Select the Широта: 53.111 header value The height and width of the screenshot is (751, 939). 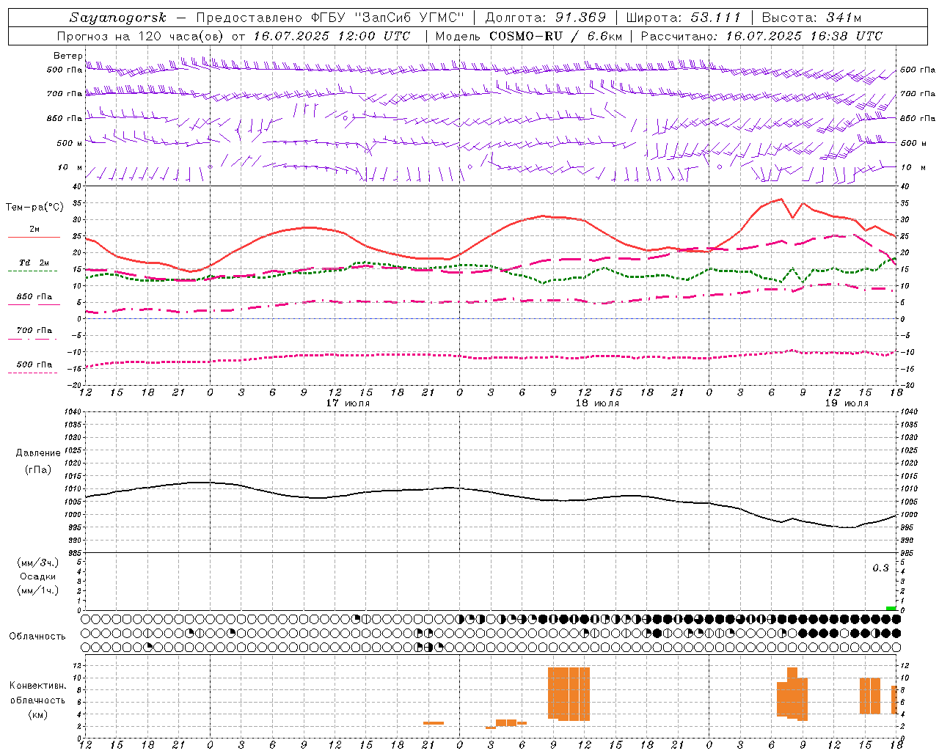pos(684,18)
